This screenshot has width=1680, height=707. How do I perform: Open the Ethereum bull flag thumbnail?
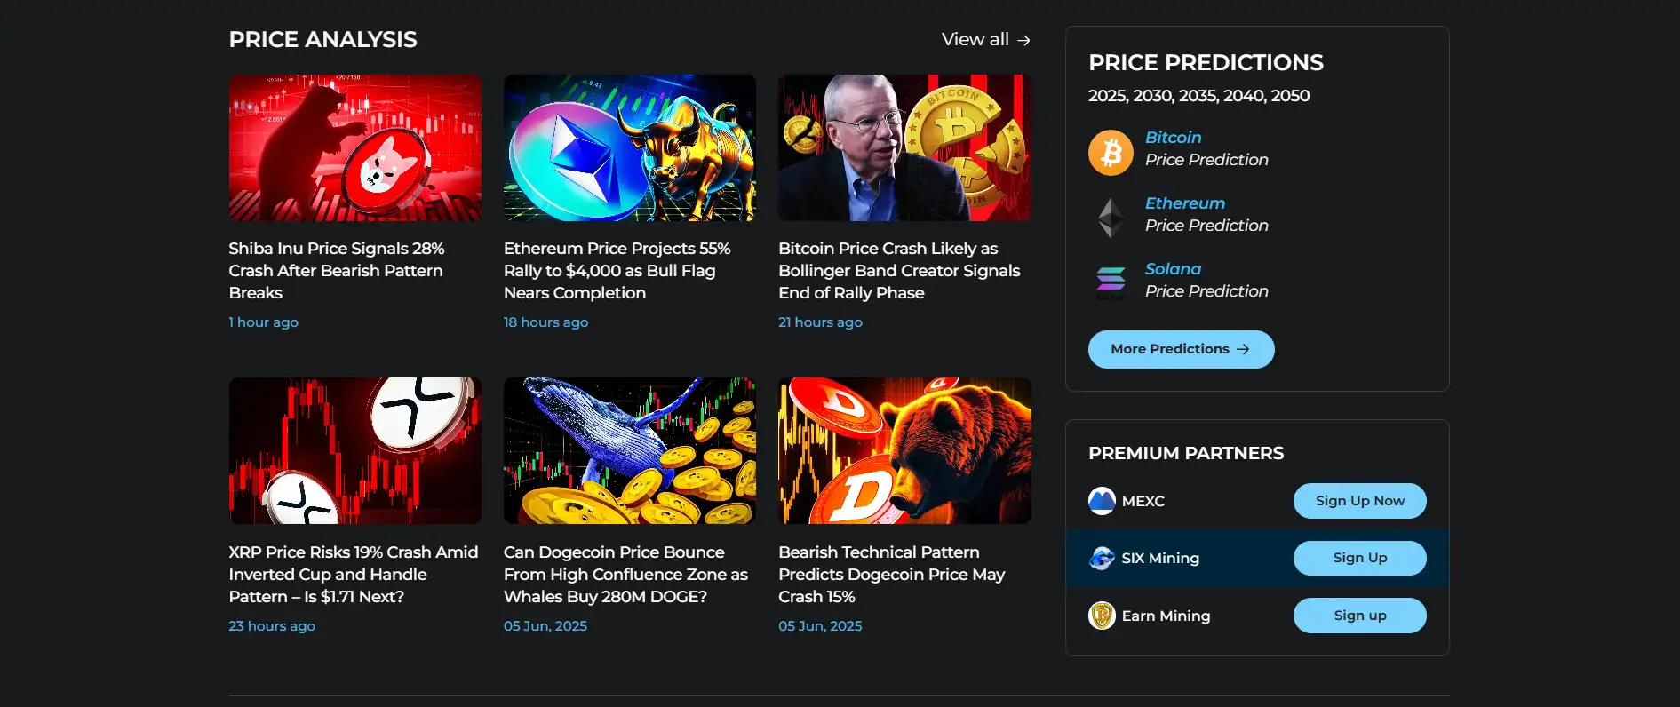point(629,147)
